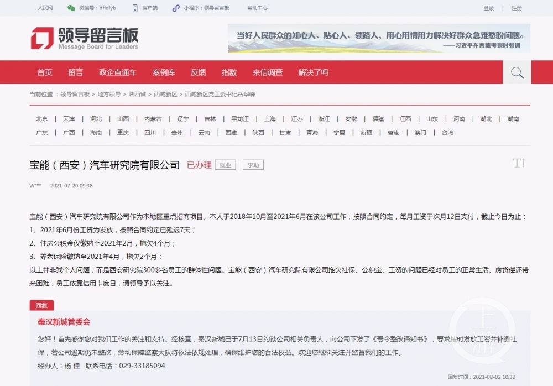The image size is (553, 386).
Task: Select 福建 in province list
Action: pyautogui.click(x=378, y=119)
